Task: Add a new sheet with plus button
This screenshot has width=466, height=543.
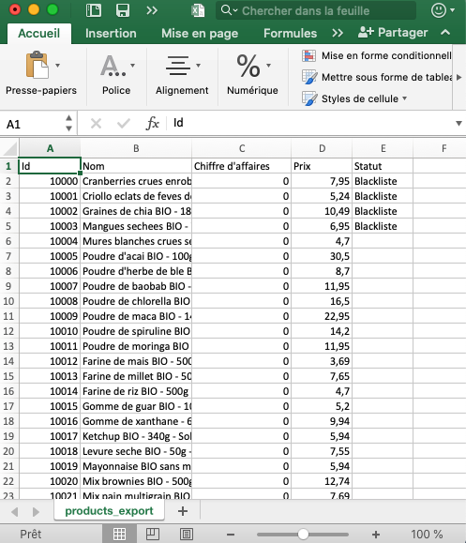Action: [183, 511]
